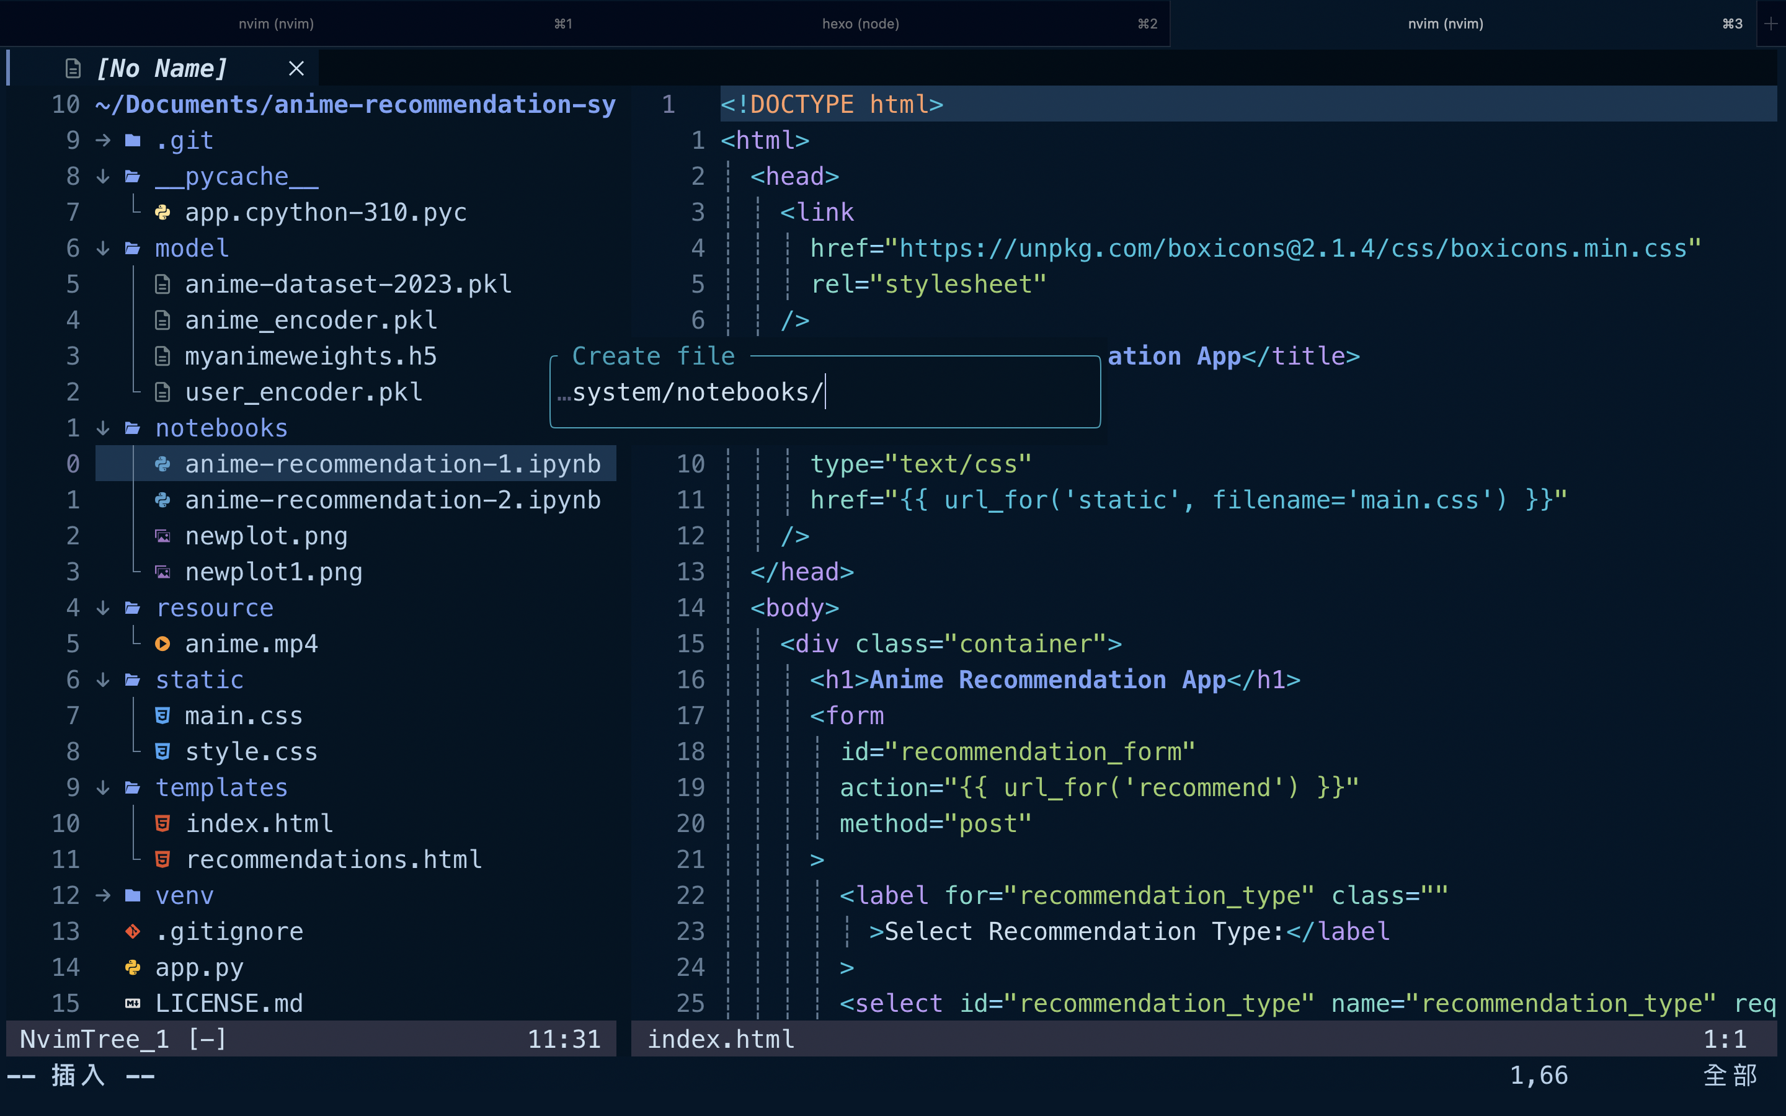Screen dimensions: 1786x1116
Task: Open anime-recommendation-2.ipynb in the tree
Action: coord(392,500)
